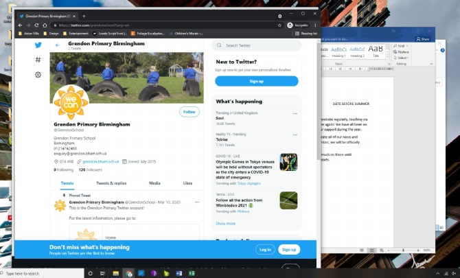This screenshot has height=278, width=460.
Task: Open the Word Select dropdown
Action: (401, 58)
